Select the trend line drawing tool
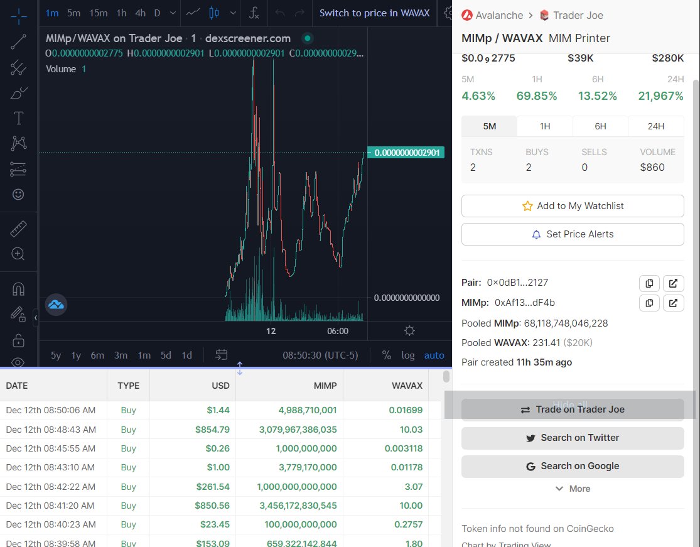This screenshot has width=700, height=547. click(18, 42)
